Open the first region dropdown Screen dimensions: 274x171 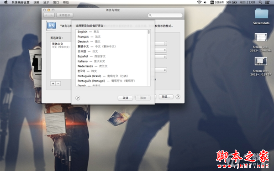point(161,43)
